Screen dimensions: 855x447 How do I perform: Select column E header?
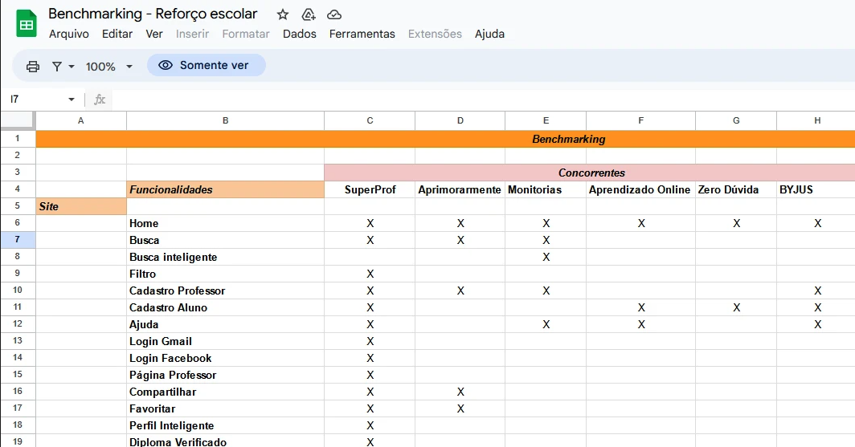coord(546,120)
